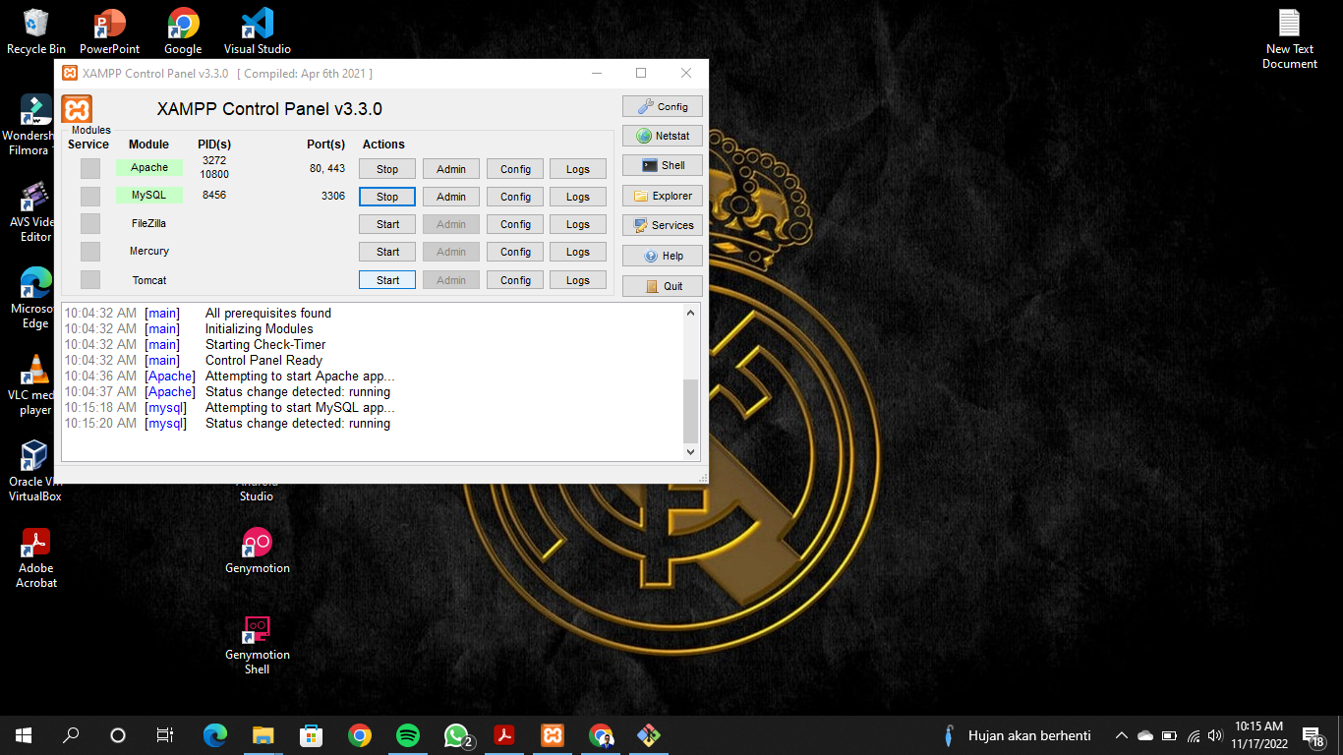The height and width of the screenshot is (755, 1343).
Task: Toggle Apache service install checkbox
Action: [x=90, y=168]
